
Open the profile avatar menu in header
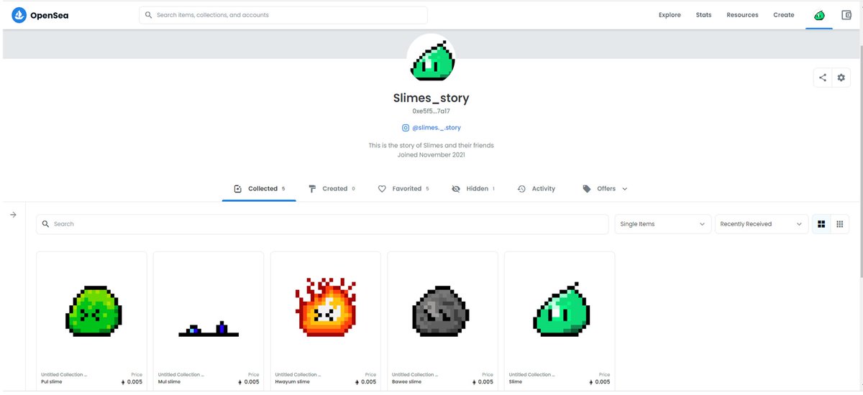point(819,15)
